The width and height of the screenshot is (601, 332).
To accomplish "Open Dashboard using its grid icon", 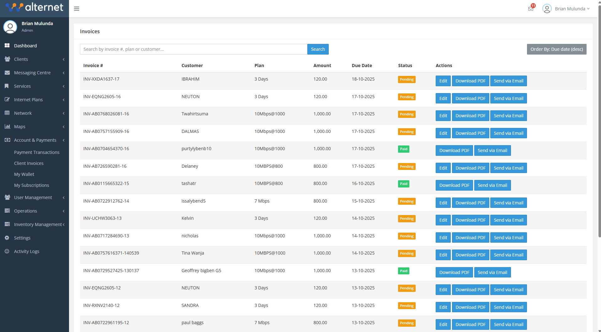I will coord(7,46).
